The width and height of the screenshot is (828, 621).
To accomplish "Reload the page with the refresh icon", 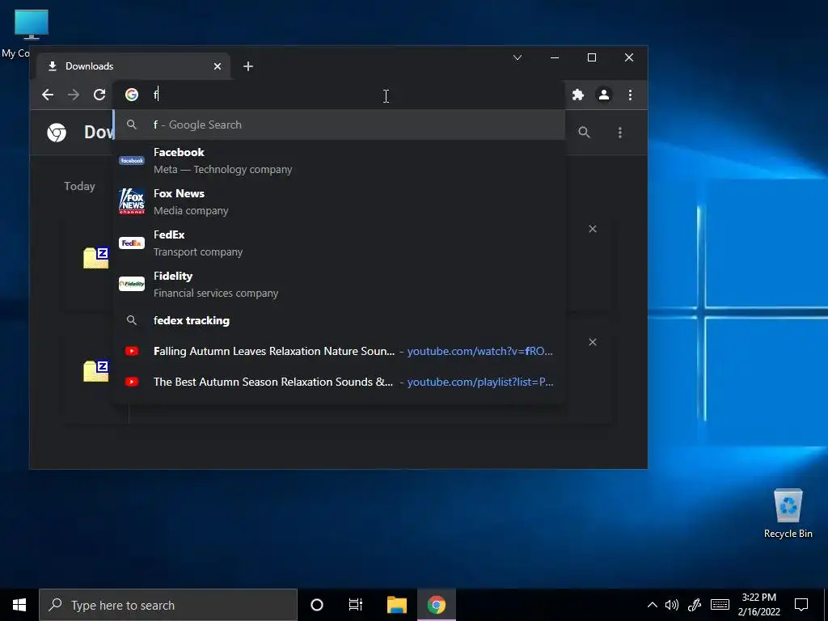I will point(99,95).
